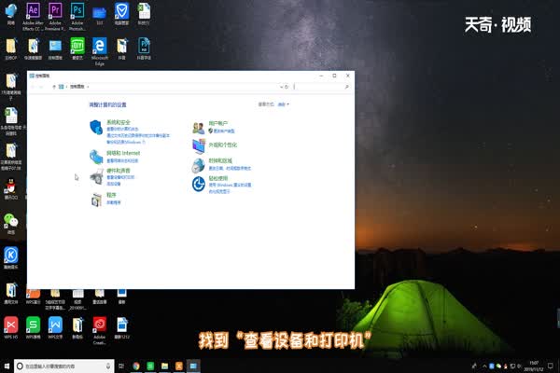Click Let Windows suggest settings link
560x373 pixels.
(230, 185)
